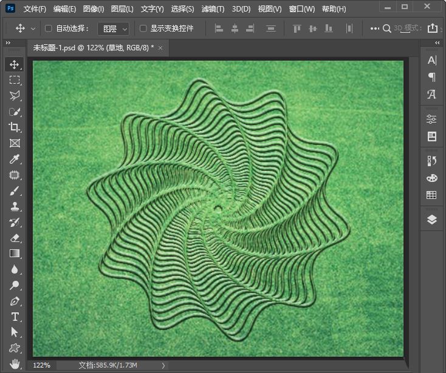
Task: Select the Brush tool
Action: 14,191
